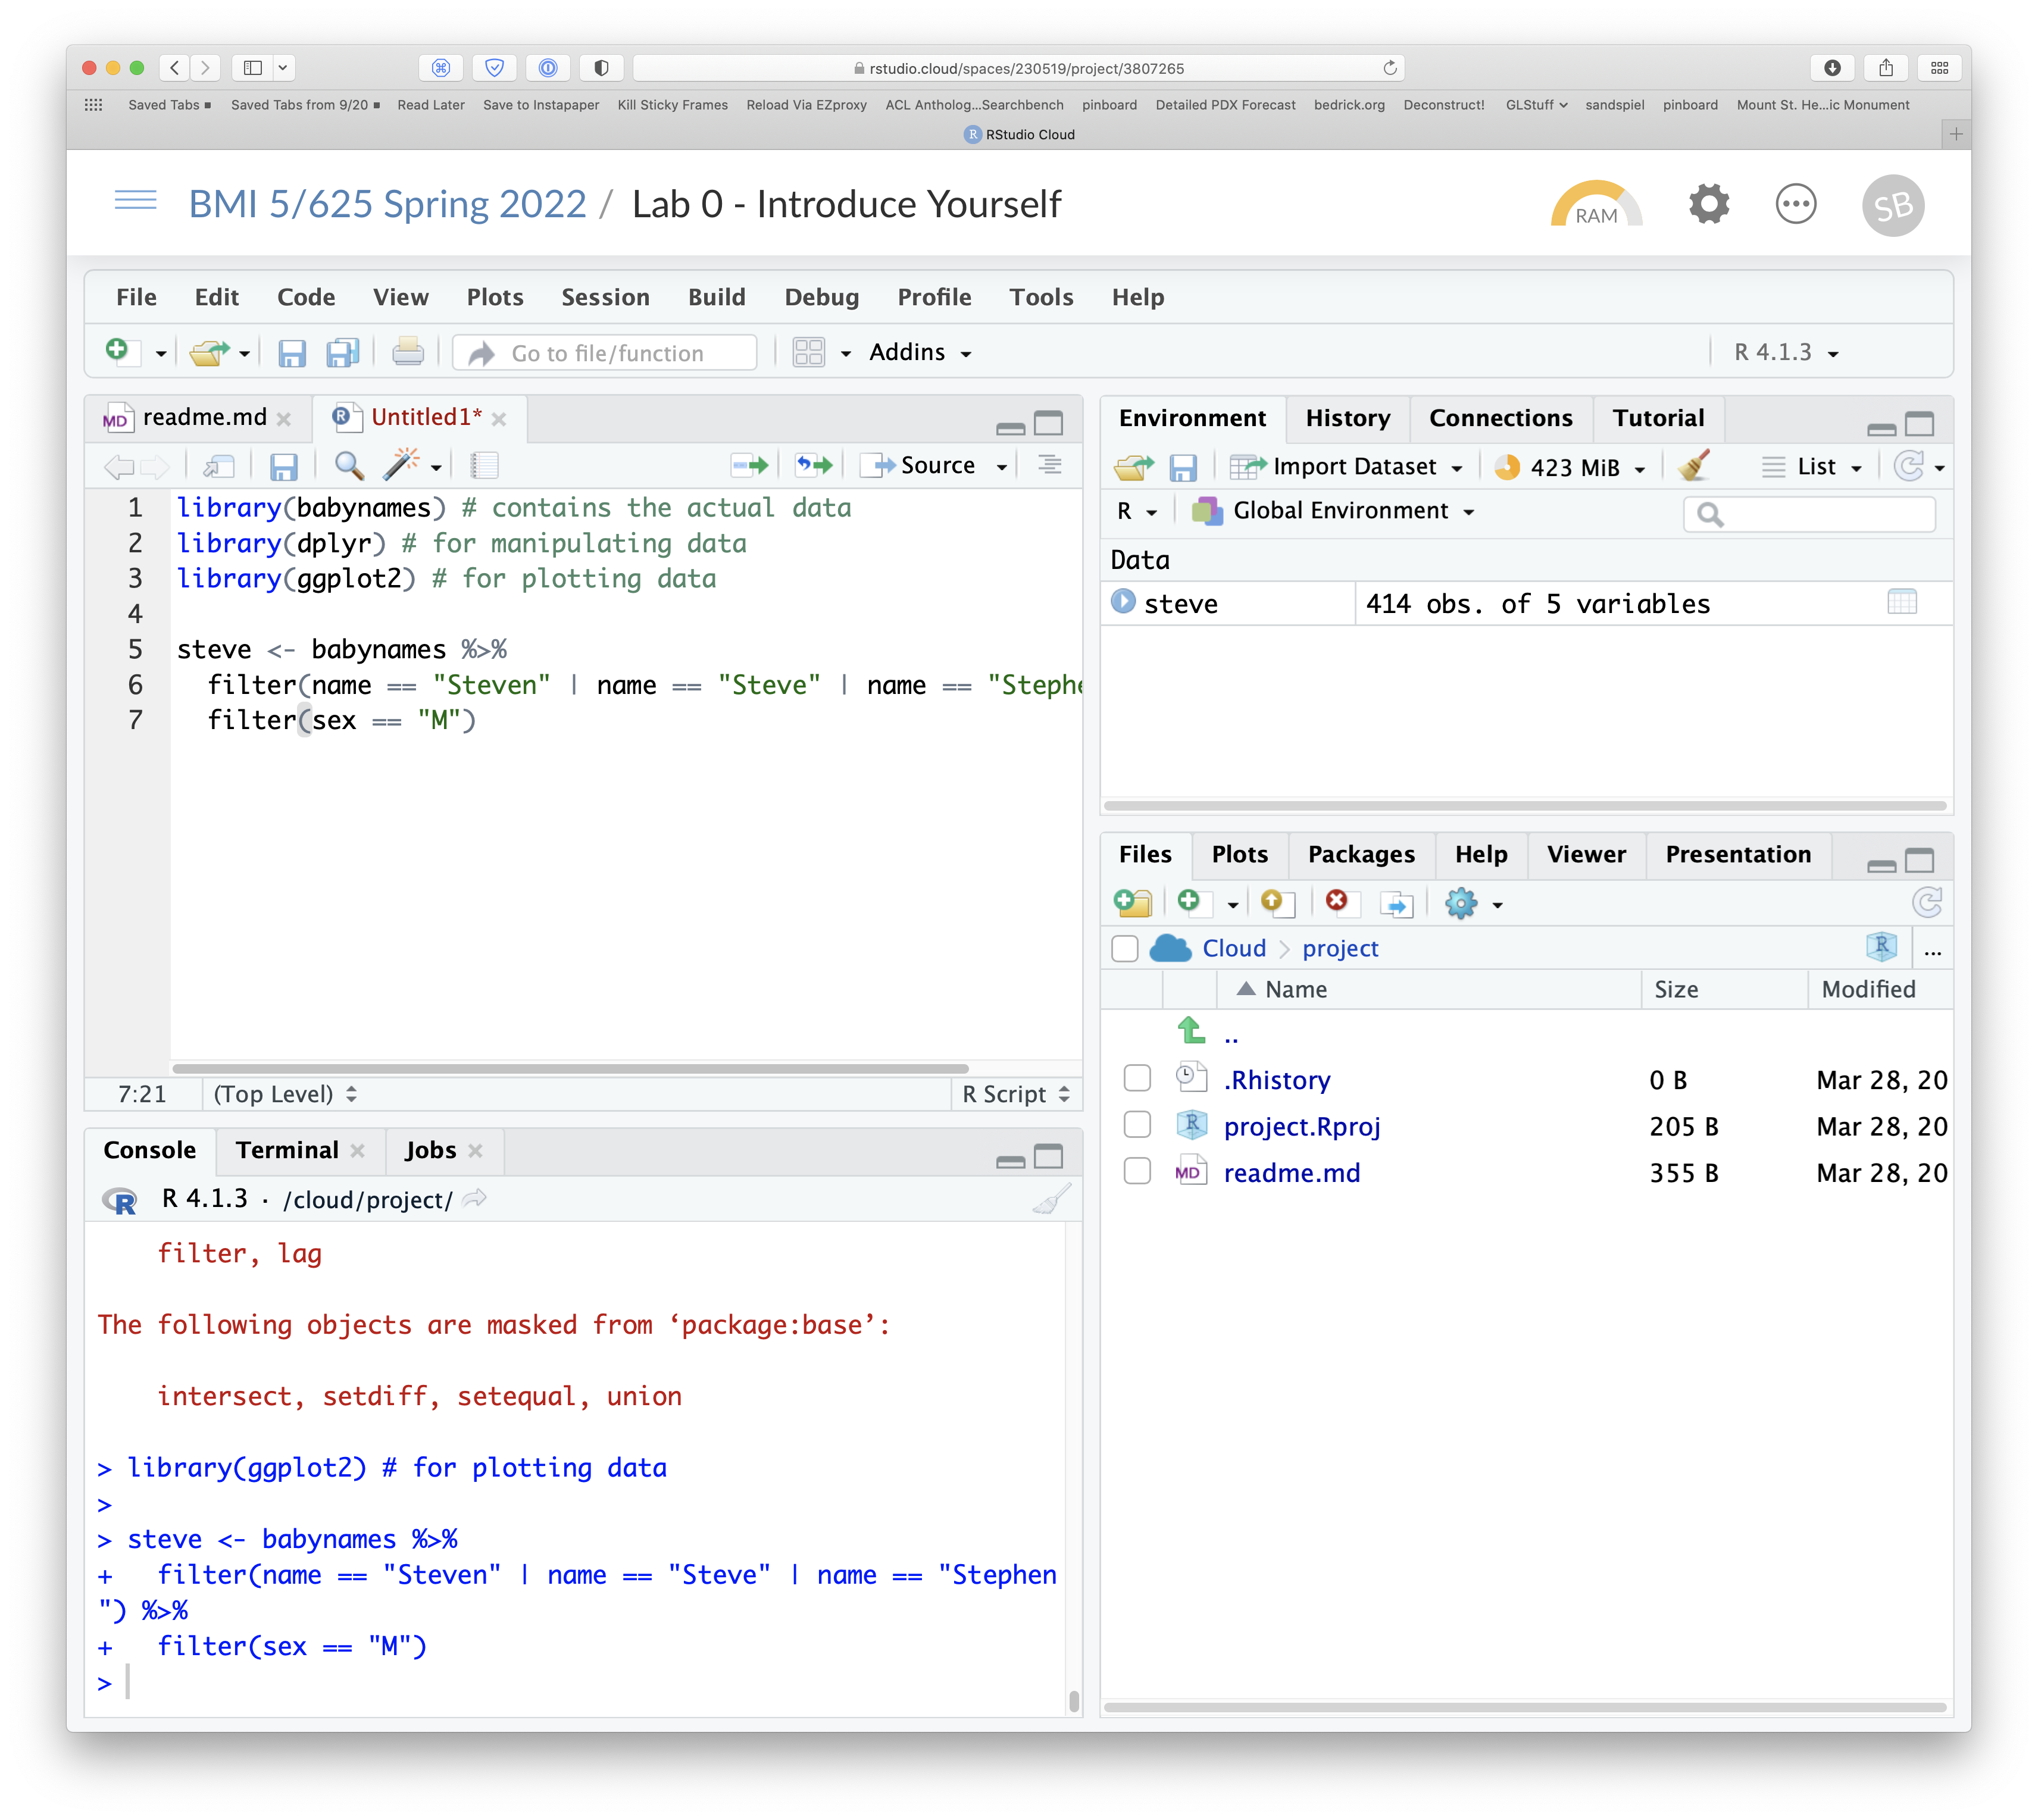The width and height of the screenshot is (2038, 1820).
Task: Open the BMI 5/625 Spring 2022 link
Action: 387,204
